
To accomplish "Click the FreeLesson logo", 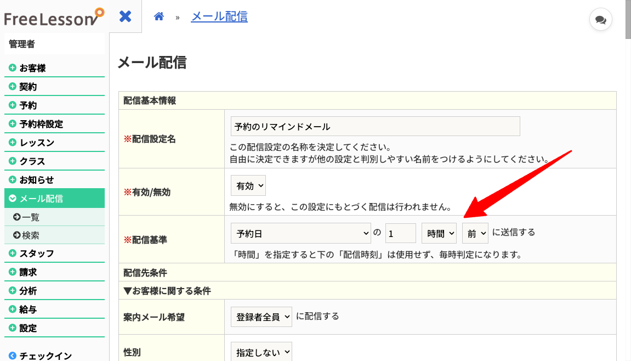I will pyautogui.click(x=54, y=18).
